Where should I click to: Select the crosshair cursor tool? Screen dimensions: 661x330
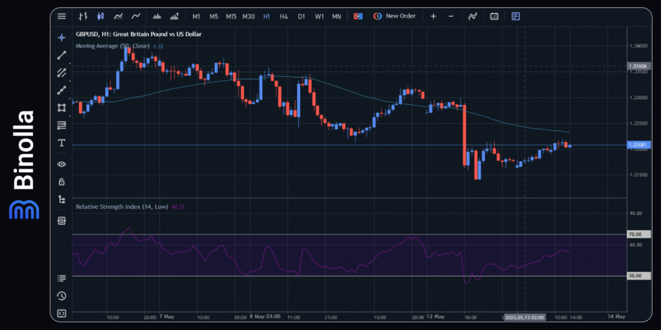pyautogui.click(x=61, y=37)
